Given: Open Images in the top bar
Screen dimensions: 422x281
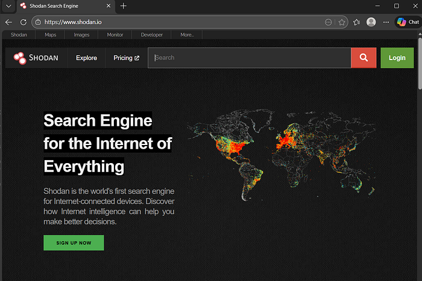Looking at the screenshot, I should pos(81,35).
